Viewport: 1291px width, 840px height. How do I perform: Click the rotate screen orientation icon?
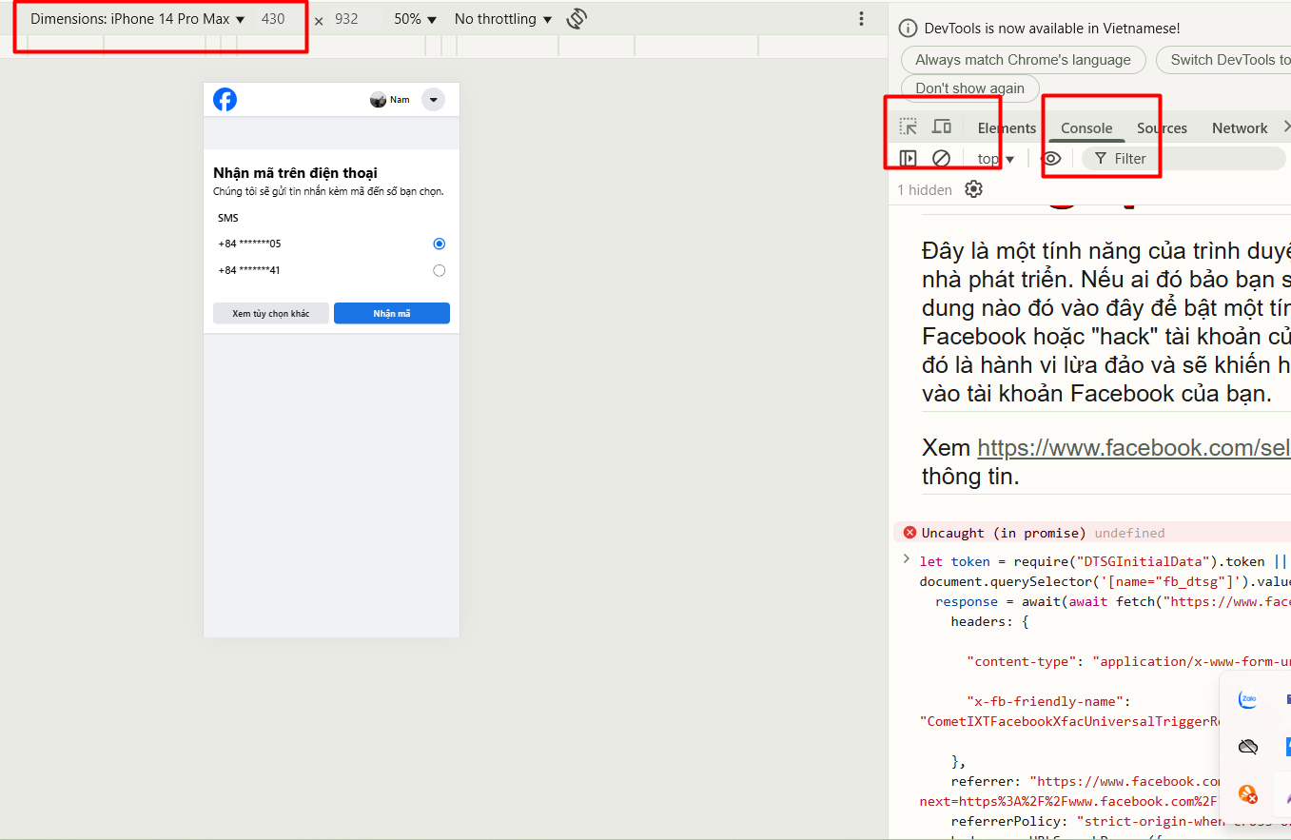[x=576, y=19]
